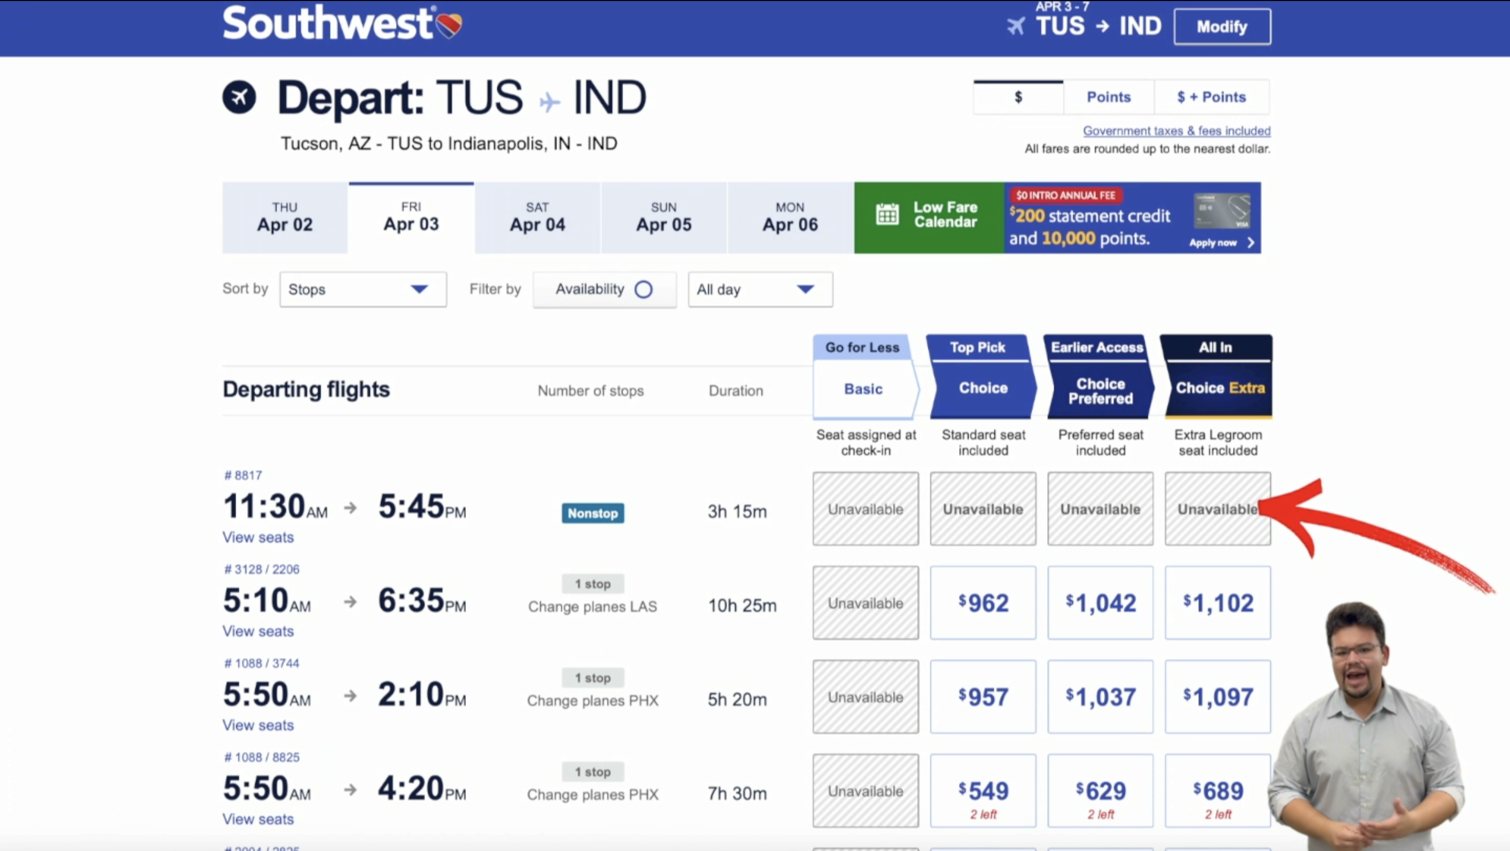This screenshot has width=1510, height=851.
Task: Select the $549 Choice fare
Action: coord(983,791)
